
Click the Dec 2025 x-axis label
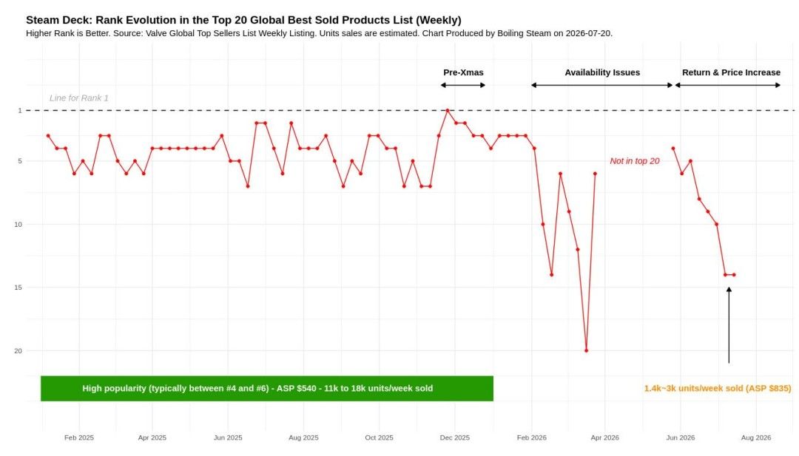pos(454,438)
